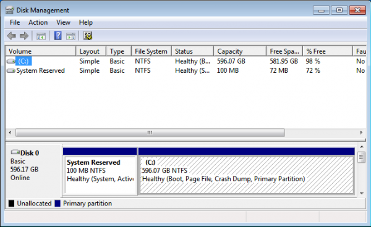The image size is (371, 227).
Task: Sort by the Status column header
Action: pos(192,51)
